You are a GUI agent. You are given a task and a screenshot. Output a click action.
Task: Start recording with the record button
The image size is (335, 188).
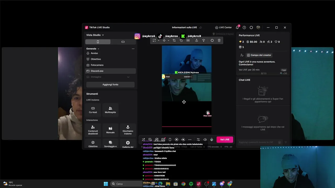pyautogui.click(x=176, y=140)
